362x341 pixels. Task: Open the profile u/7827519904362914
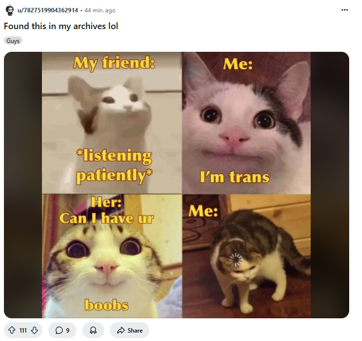point(48,10)
